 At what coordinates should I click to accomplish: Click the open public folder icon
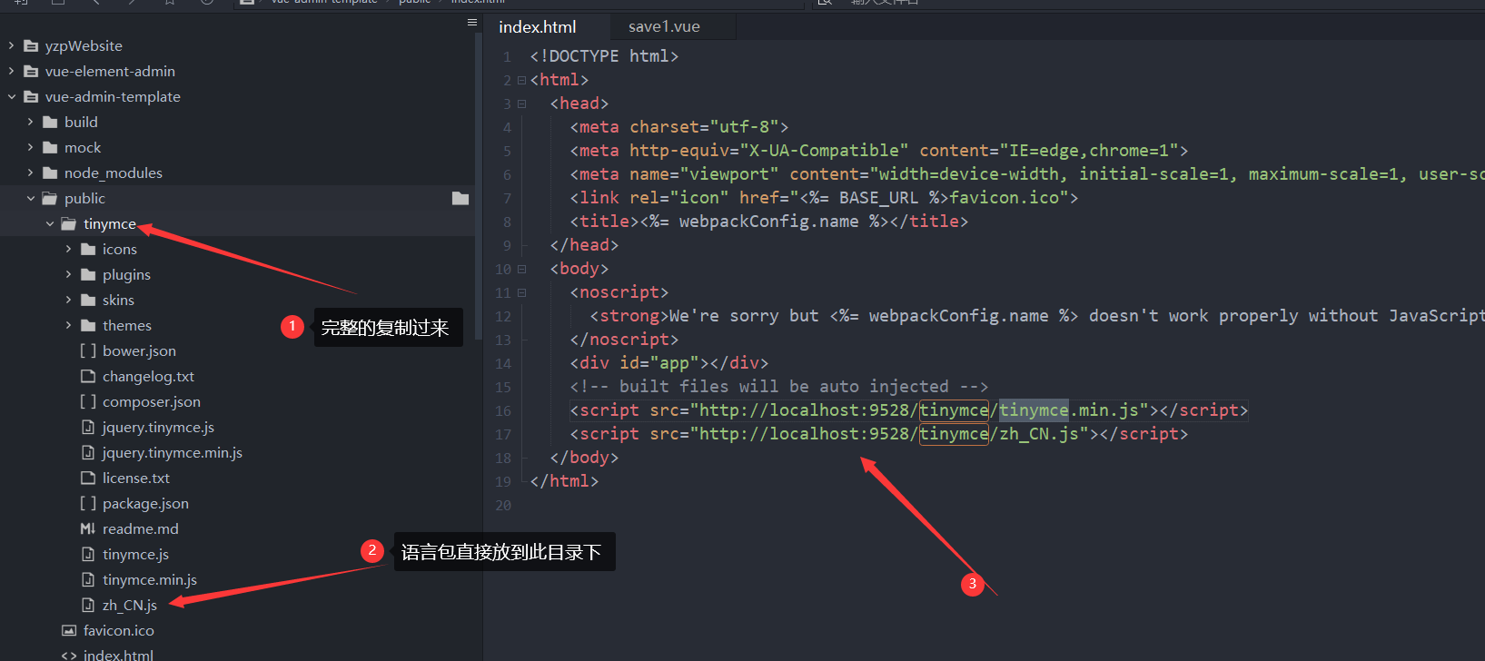click(x=50, y=198)
